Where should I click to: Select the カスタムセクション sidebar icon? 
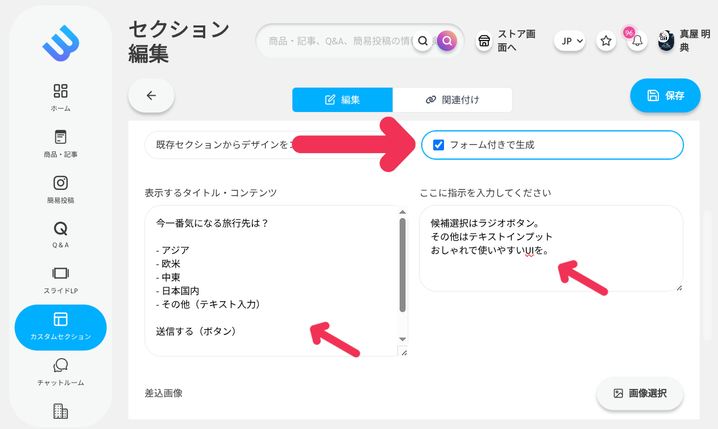pos(61,320)
